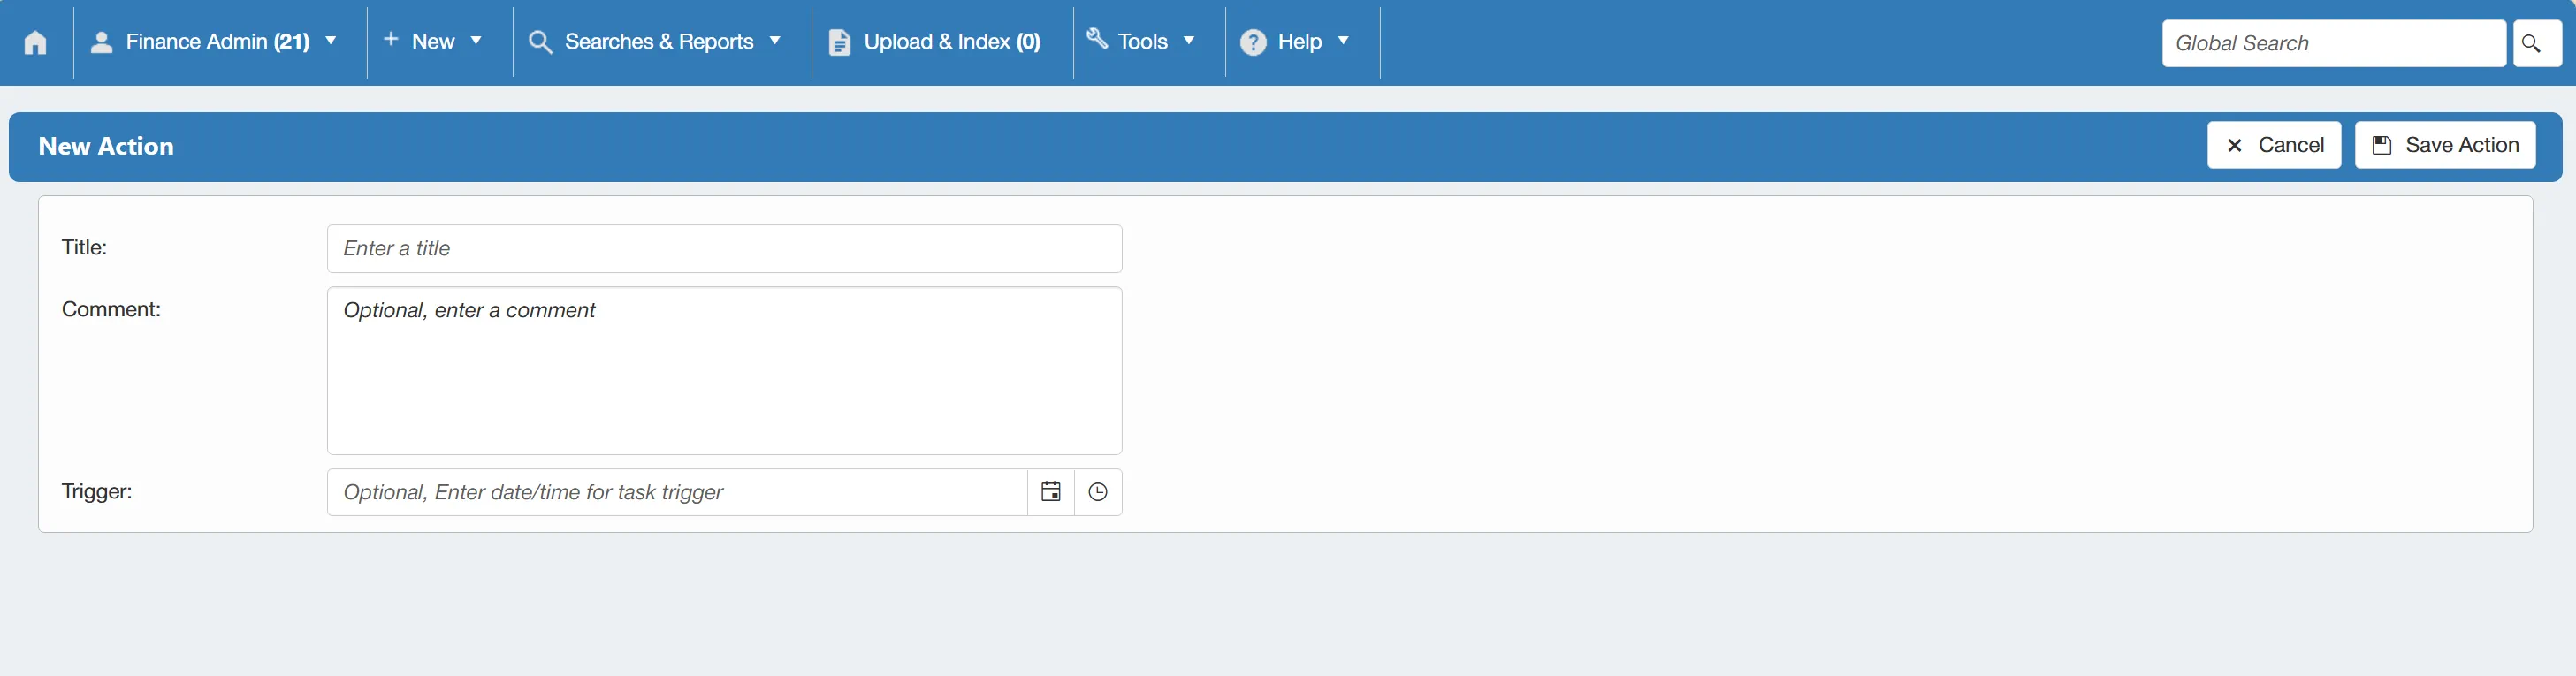The width and height of the screenshot is (2576, 676).
Task: Click the Help question mark icon
Action: coord(1253,42)
